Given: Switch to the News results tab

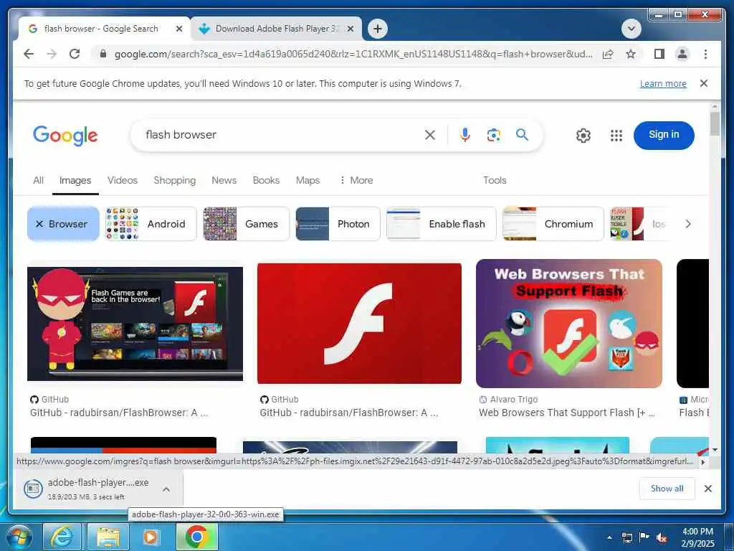Looking at the screenshot, I should click(224, 180).
